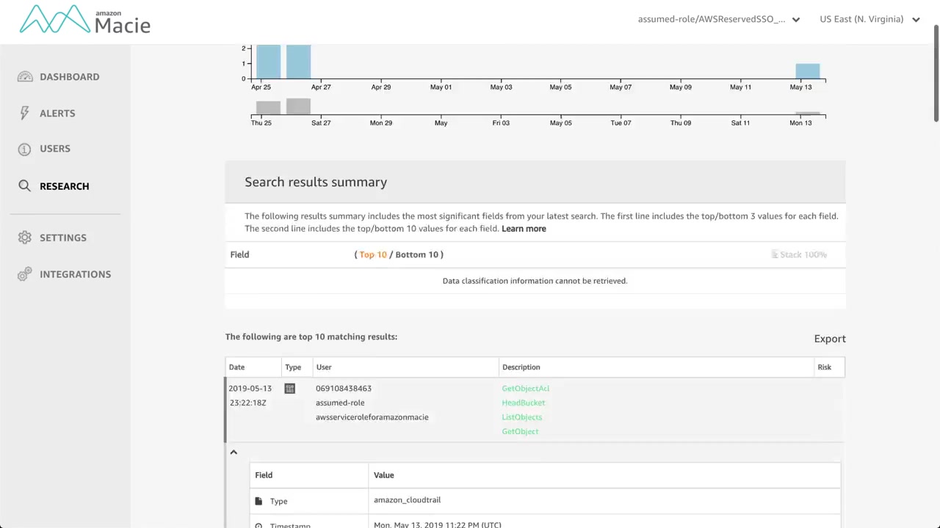Viewport: 940px width, 528px height.
Task: Open Settings via the gear icon
Action: pyautogui.click(x=25, y=238)
